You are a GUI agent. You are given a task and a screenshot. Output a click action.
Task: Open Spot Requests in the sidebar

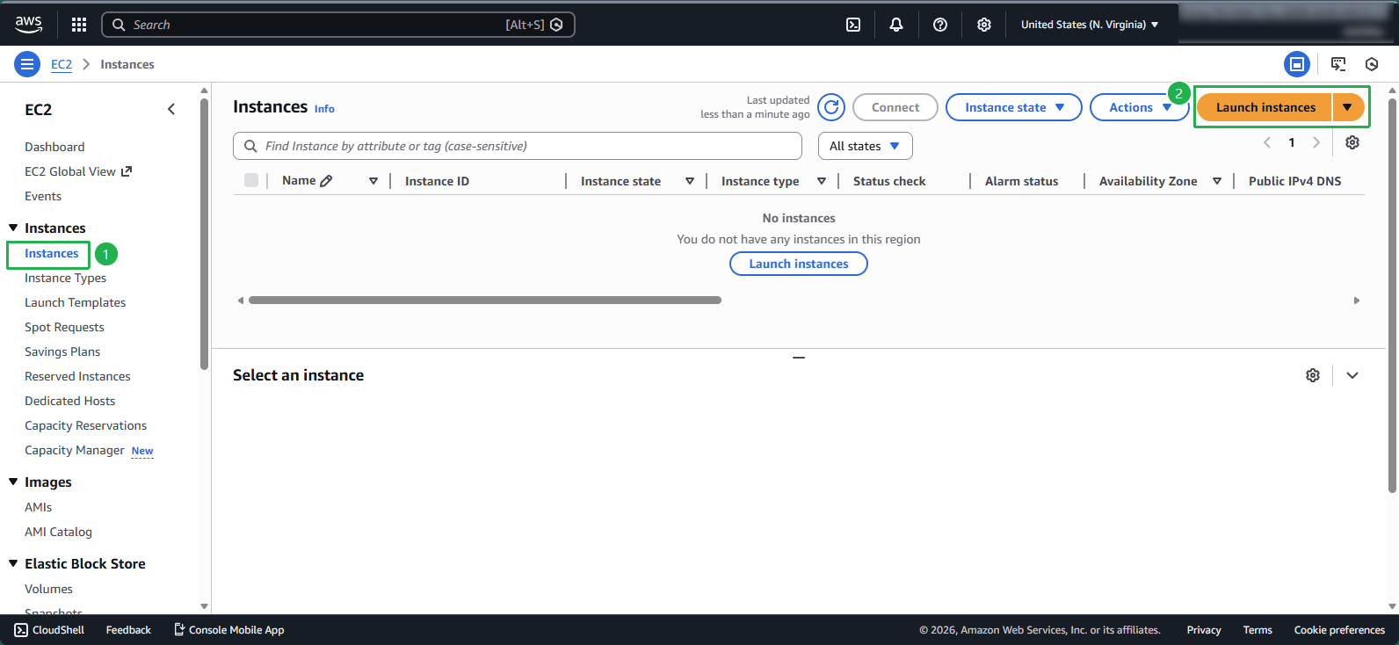tap(64, 327)
